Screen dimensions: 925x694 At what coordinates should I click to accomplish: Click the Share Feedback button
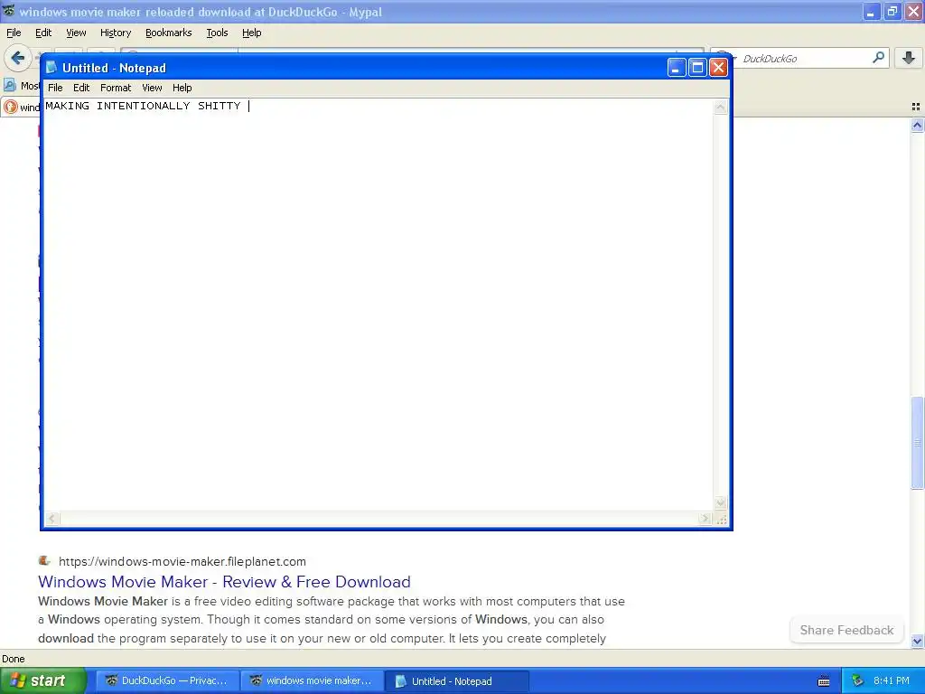click(x=846, y=630)
